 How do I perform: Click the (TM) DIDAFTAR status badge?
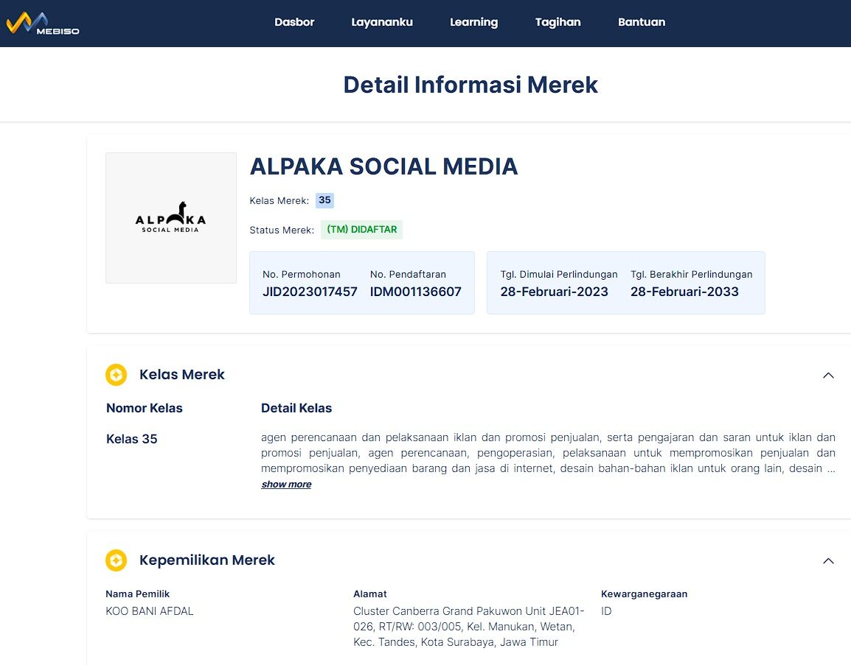[x=361, y=230]
